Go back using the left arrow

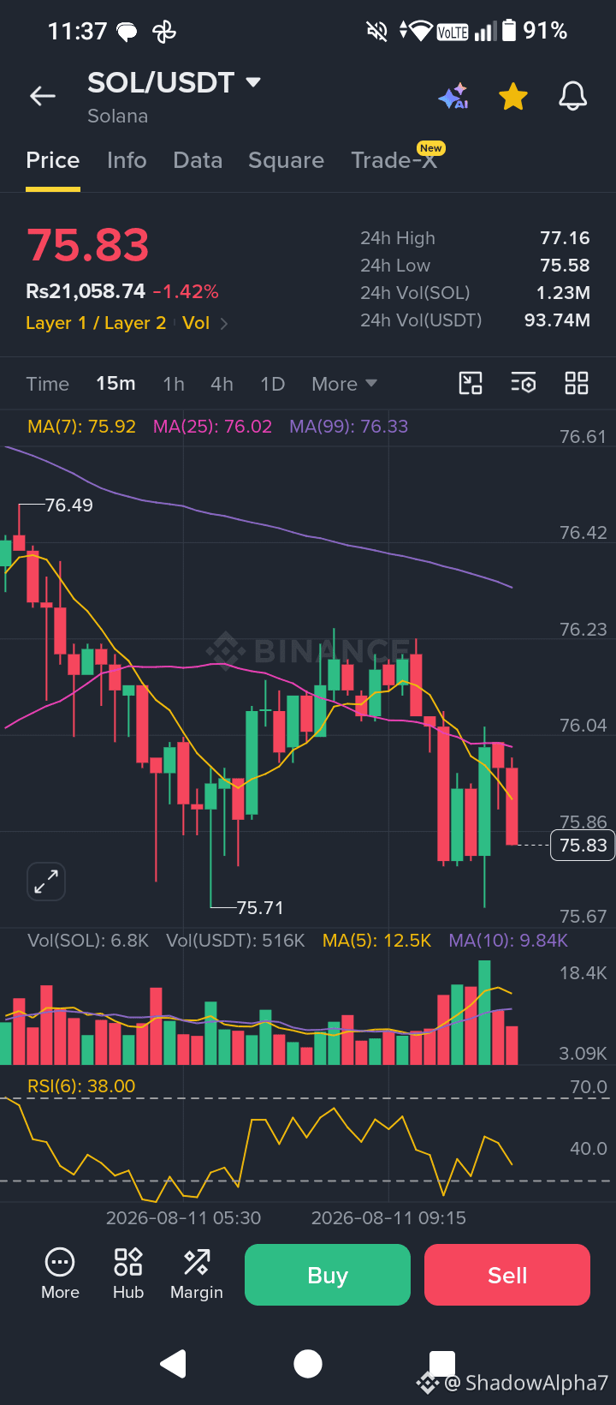coord(42,96)
